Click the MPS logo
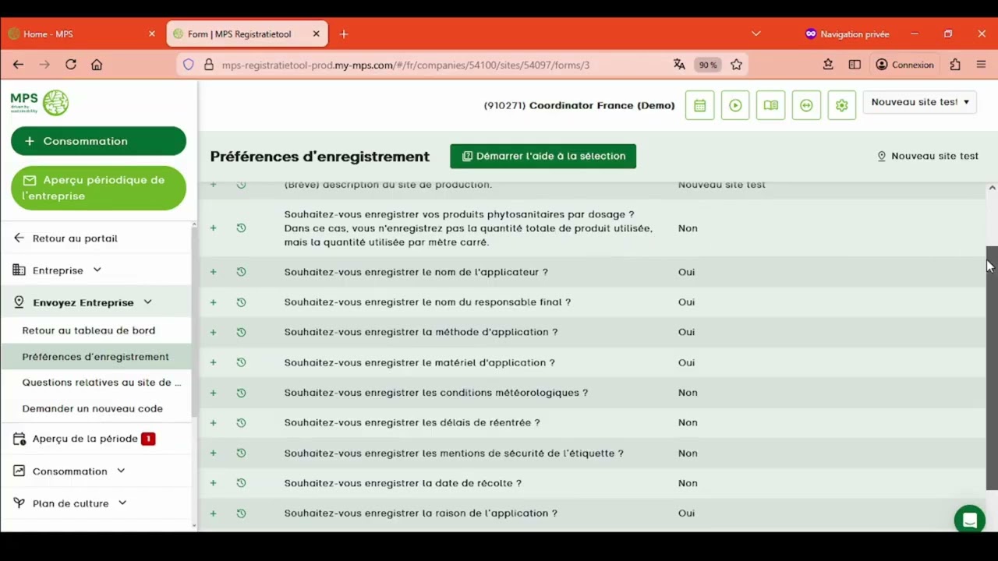This screenshot has width=998, height=561. 40,103
